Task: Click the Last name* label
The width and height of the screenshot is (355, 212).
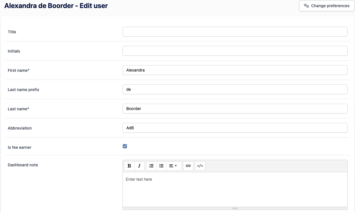Action: point(18,109)
